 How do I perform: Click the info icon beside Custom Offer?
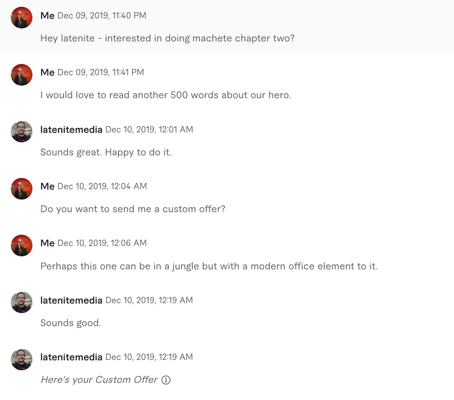pos(166,380)
